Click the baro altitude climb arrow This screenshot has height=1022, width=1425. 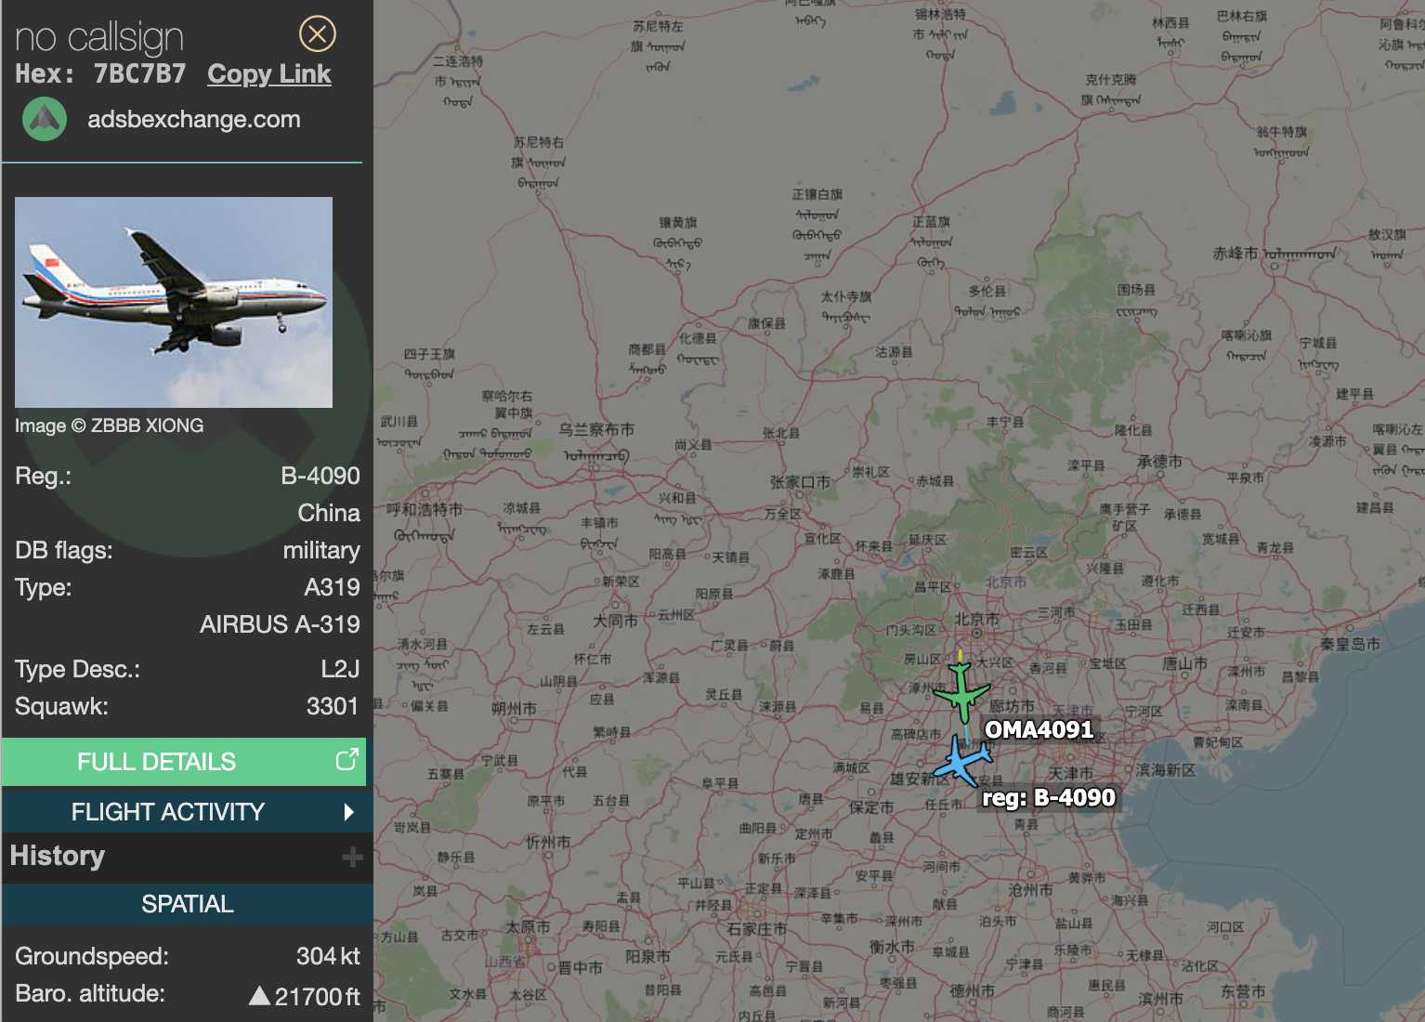260,996
